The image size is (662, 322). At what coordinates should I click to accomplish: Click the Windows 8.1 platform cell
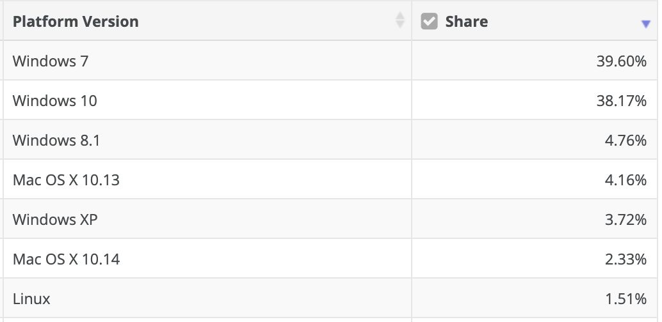point(56,141)
